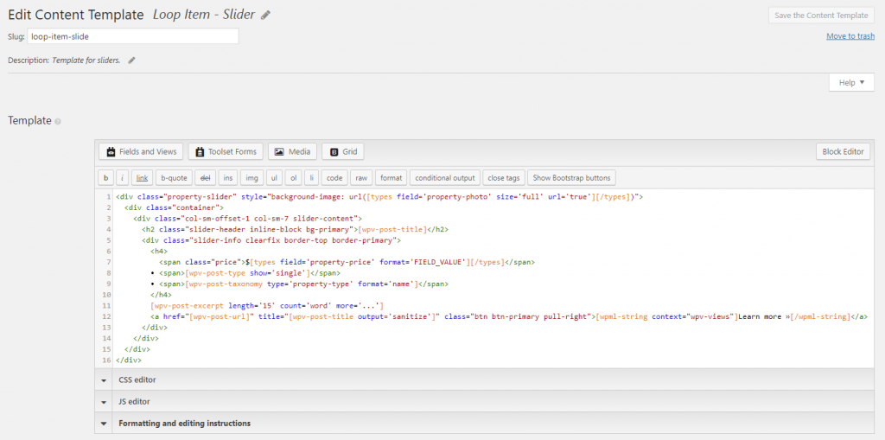This screenshot has height=440, width=885.
Task: Insert ins tag
Action: (228, 177)
